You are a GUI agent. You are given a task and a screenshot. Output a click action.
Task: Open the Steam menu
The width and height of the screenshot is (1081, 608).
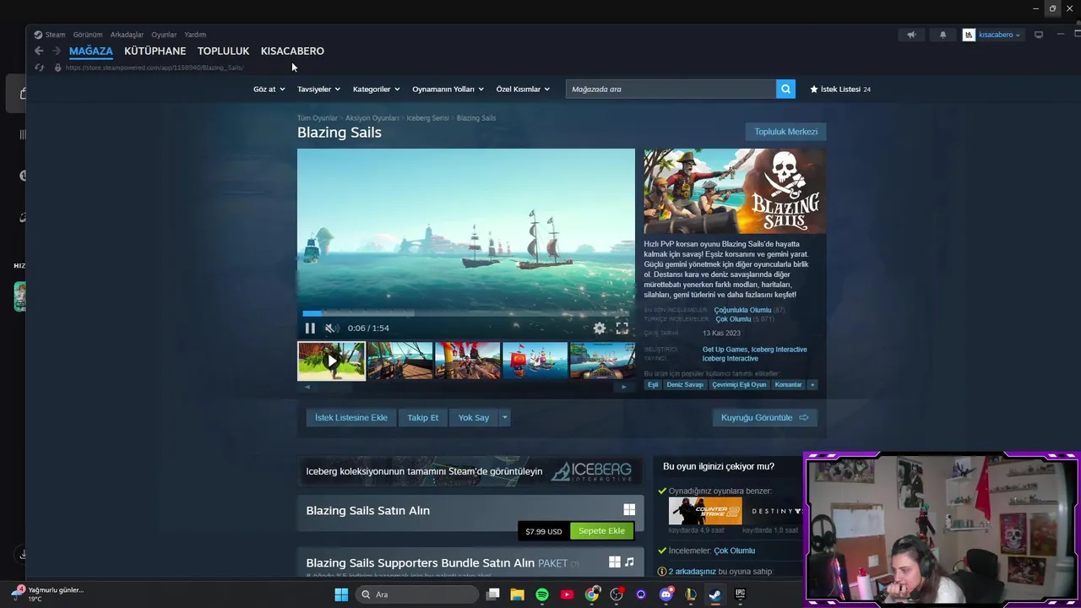(55, 35)
